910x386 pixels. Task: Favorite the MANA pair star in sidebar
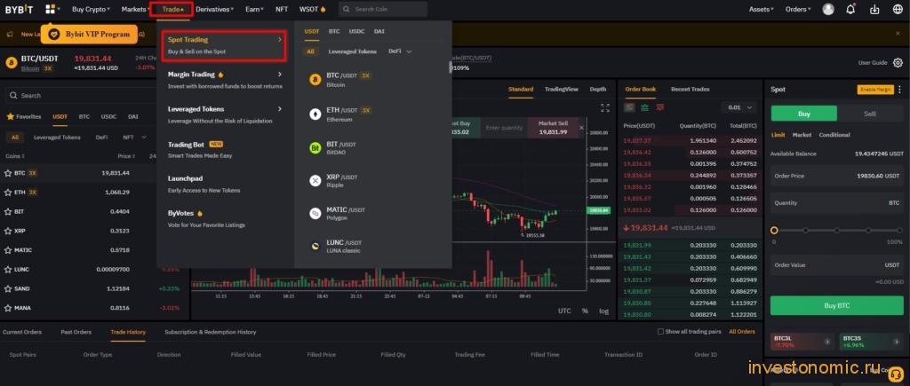pyautogui.click(x=8, y=308)
